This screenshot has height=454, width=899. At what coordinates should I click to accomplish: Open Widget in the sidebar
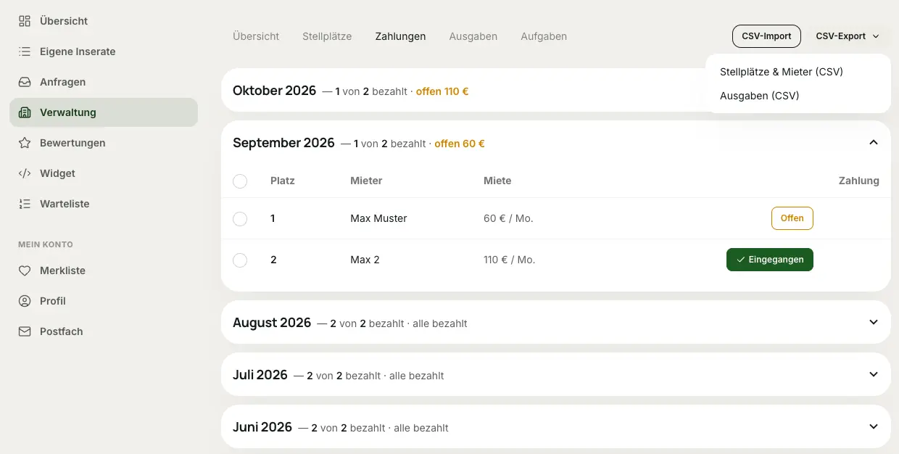coord(104,173)
